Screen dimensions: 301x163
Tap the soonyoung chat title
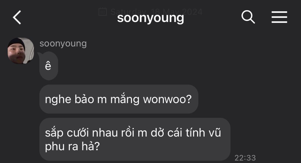(x=151, y=18)
